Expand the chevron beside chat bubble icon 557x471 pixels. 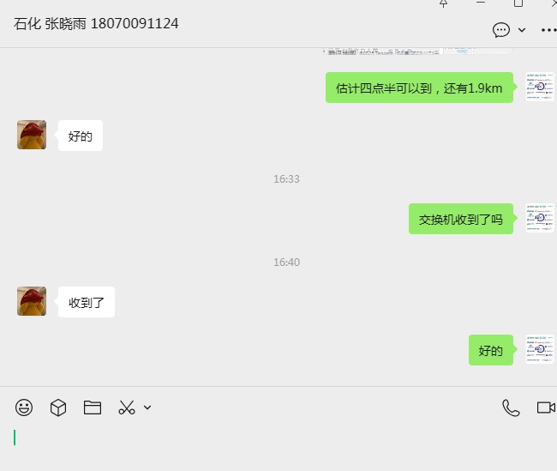(x=522, y=30)
